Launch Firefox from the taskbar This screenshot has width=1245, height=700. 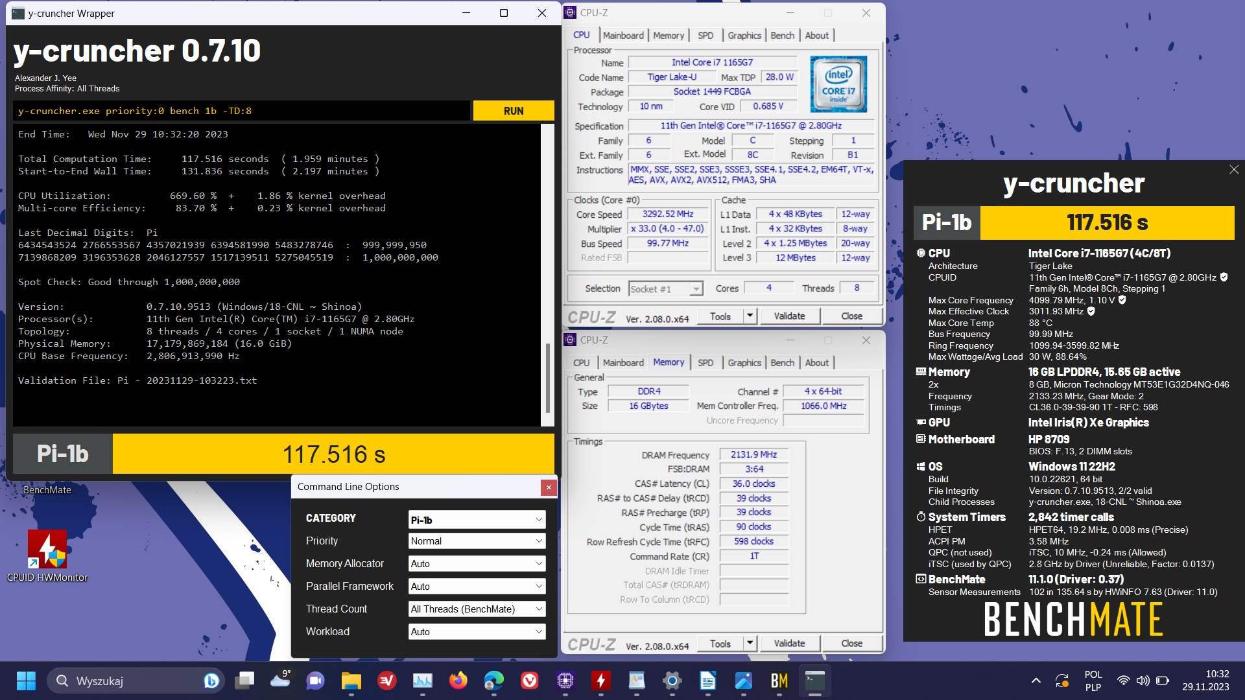(458, 681)
